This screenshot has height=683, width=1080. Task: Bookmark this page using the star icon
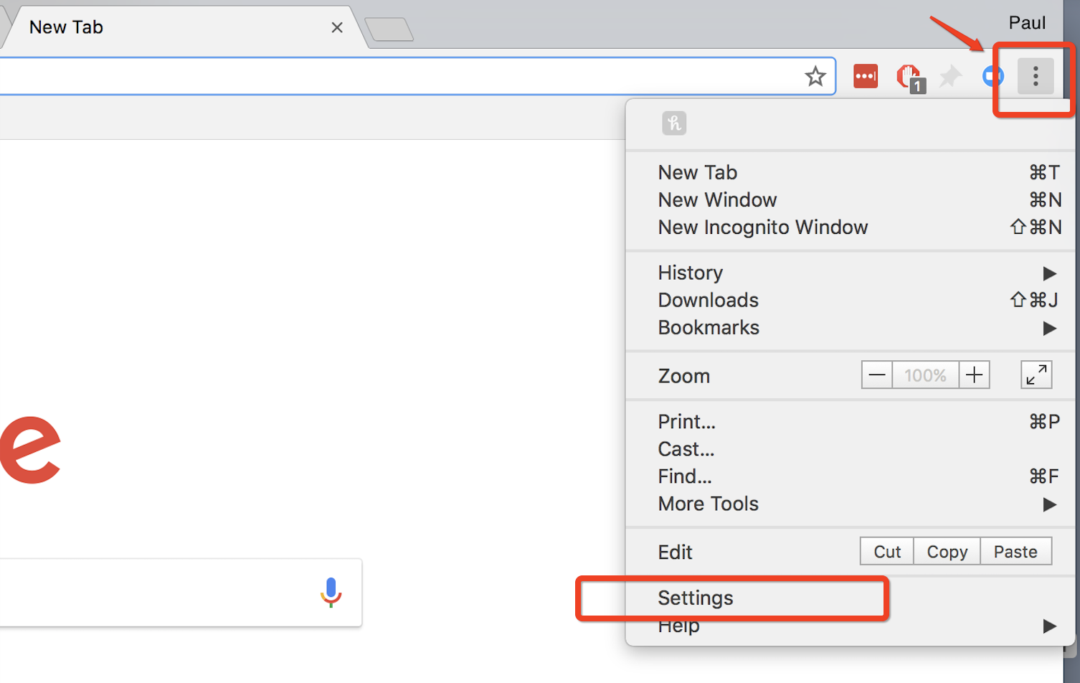point(816,75)
